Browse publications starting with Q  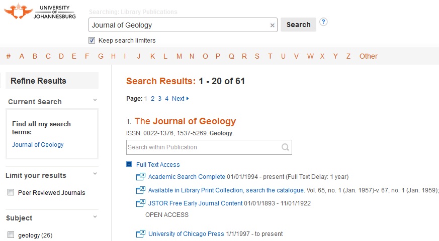(231, 56)
